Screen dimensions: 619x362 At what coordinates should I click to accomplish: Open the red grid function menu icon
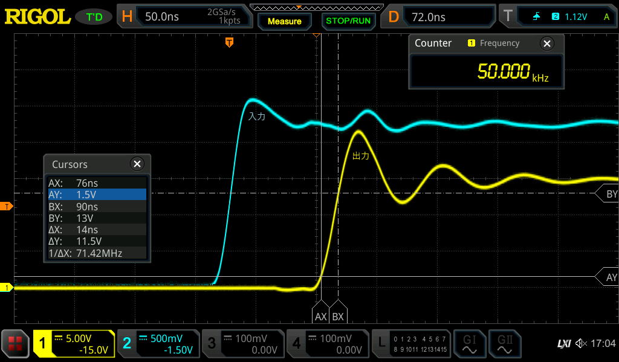pos(15,343)
